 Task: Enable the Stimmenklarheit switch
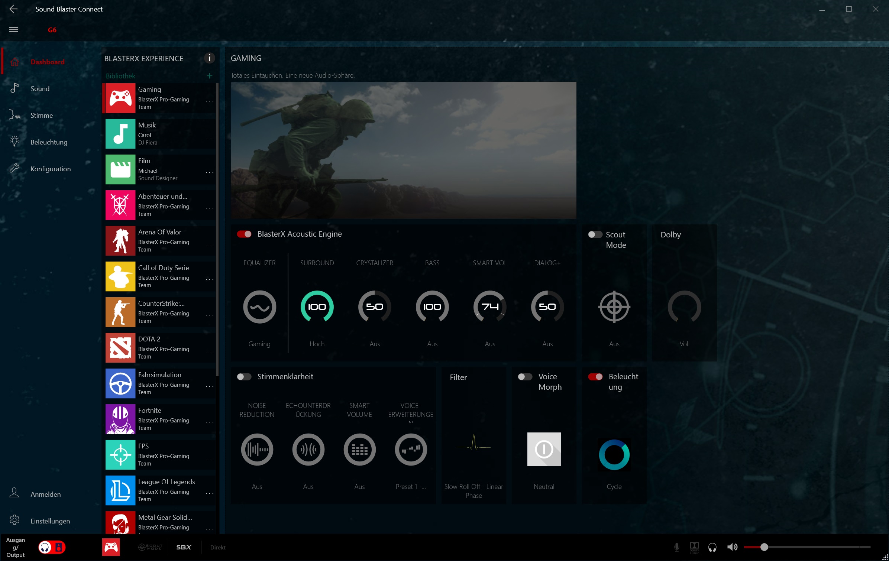pos(244,377)
